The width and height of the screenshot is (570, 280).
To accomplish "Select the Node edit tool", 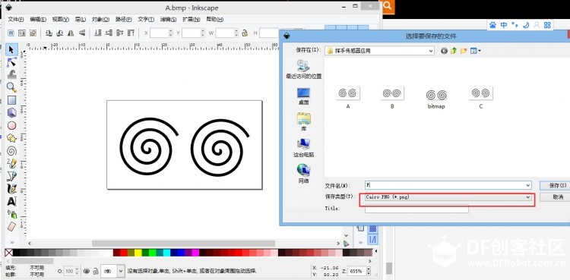I will pos(11,62).
